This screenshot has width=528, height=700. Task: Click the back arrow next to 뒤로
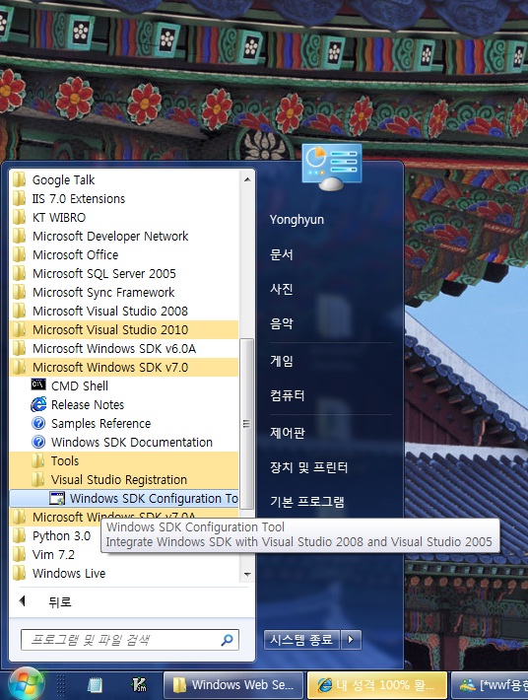pos(22,601)
